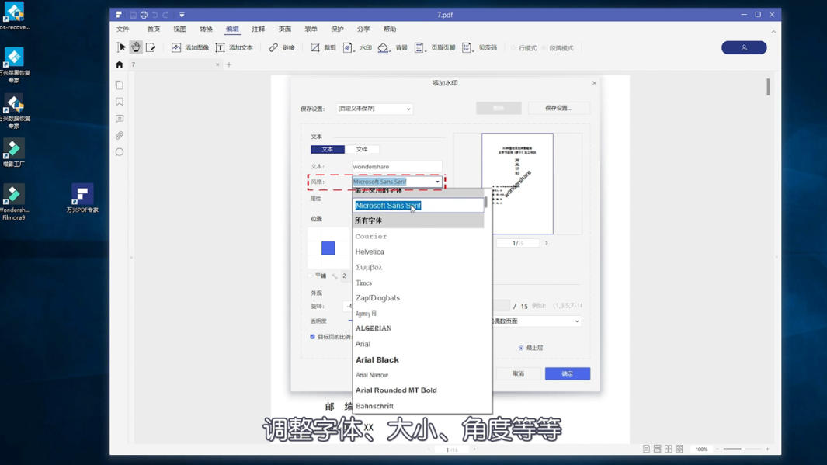Screen dimensions: 827x465
Task: Open the 注释 (Comment) tab
Action: [x=259, y=29]
